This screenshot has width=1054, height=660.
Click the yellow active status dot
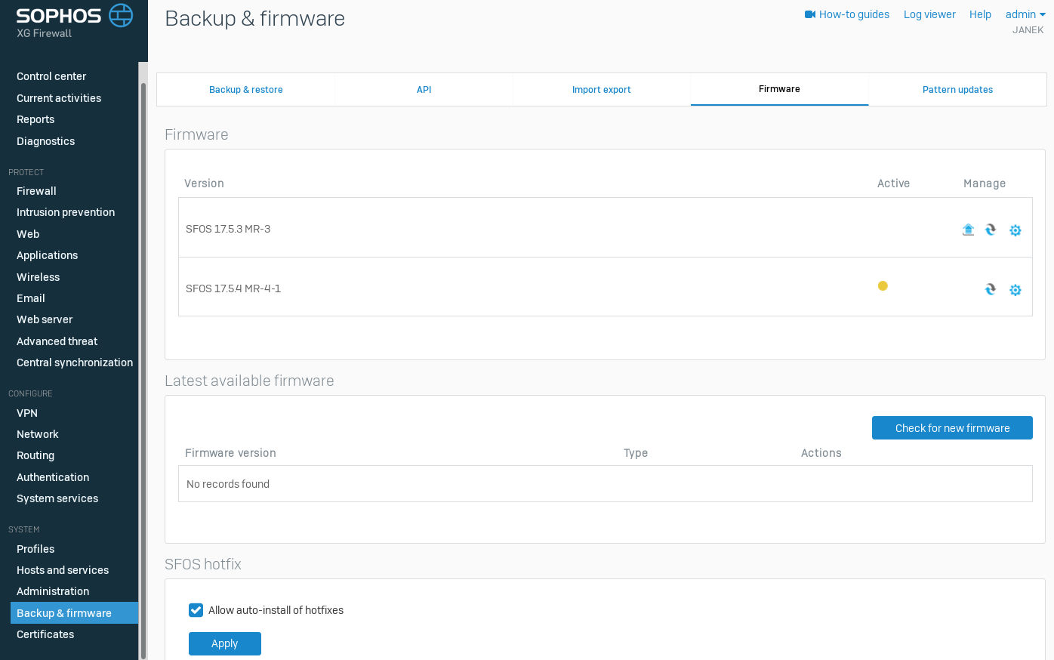click(x=883, y=286)
